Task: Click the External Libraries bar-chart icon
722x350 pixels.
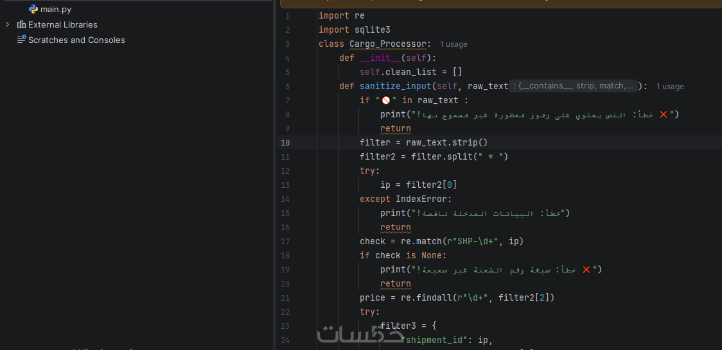Action: point(21,25)
